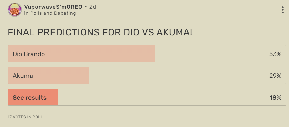Open the "Polls and Debating" category
The image size is (289, 127).
pos(53,13)
